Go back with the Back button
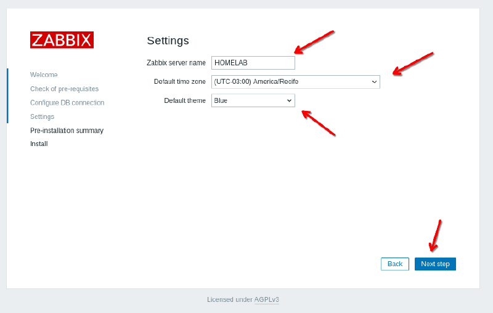 395,264
